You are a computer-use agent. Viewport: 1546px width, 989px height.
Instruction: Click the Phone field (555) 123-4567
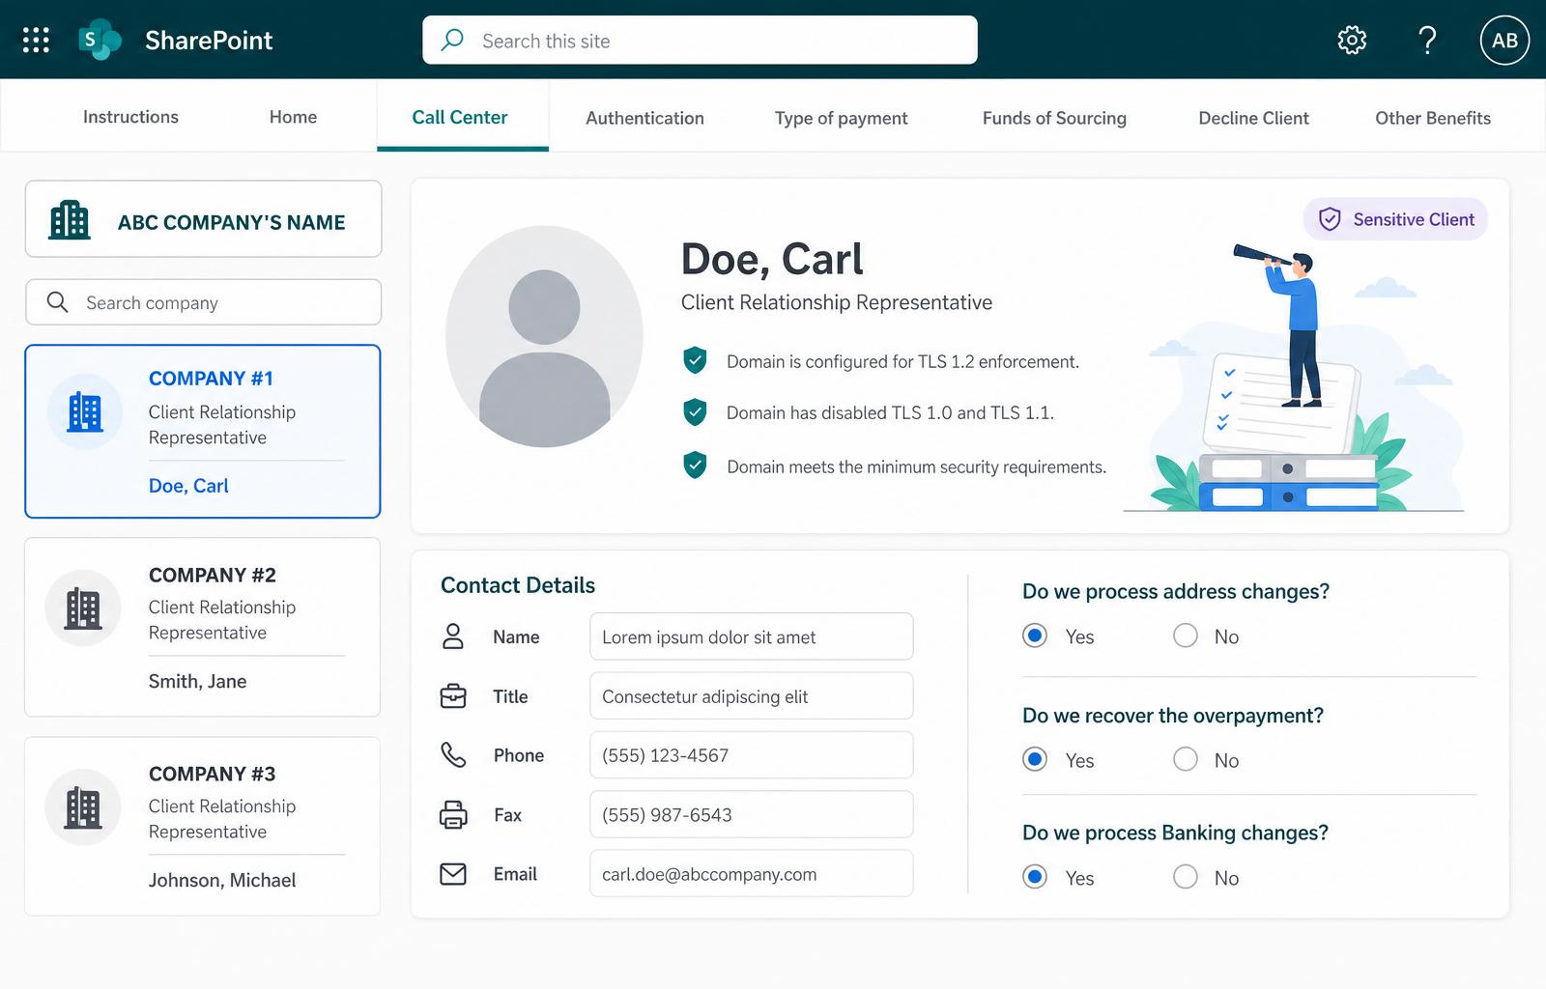(x=751, y=754)
